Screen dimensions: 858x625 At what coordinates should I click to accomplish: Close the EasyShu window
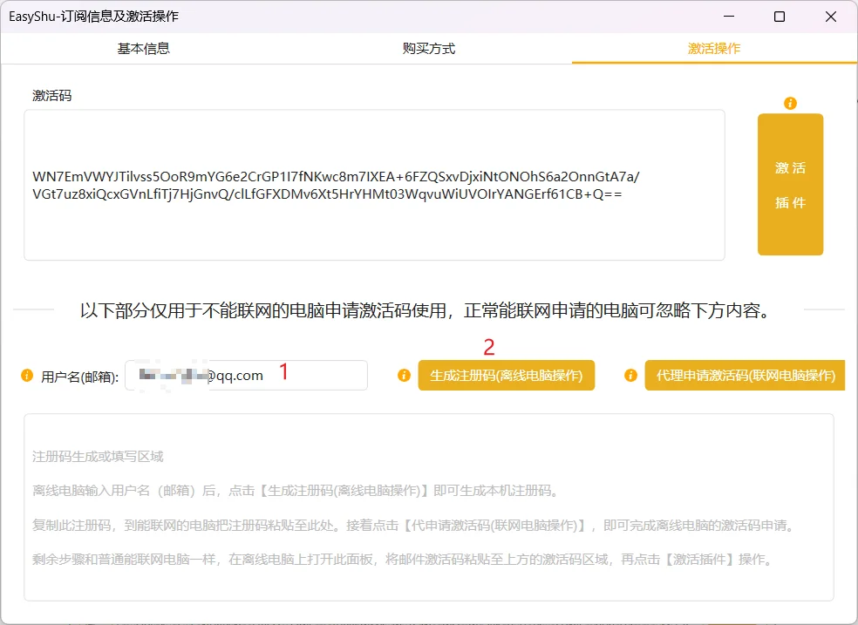pos(831,17)
